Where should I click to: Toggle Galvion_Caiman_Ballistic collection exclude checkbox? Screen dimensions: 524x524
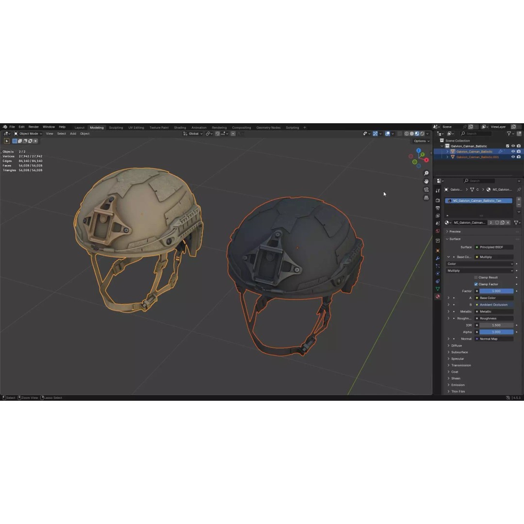pyautogui.click(x=508, y=146)
